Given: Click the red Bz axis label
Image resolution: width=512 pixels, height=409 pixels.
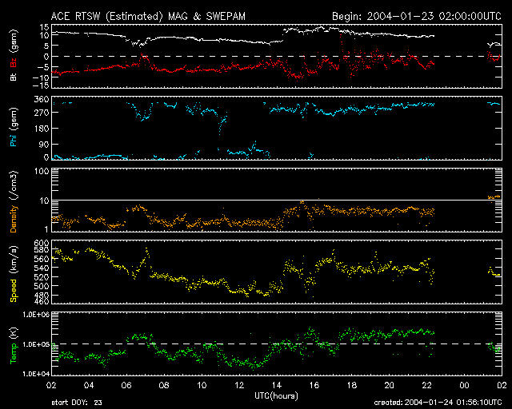Looking at the screenshot, I should tap(14, 62).
